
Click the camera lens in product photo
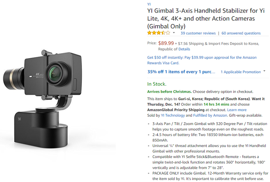pos(55,74)
